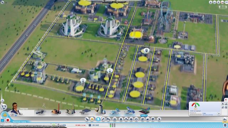Select the bulldozer demolish tool

pos(159,119)
